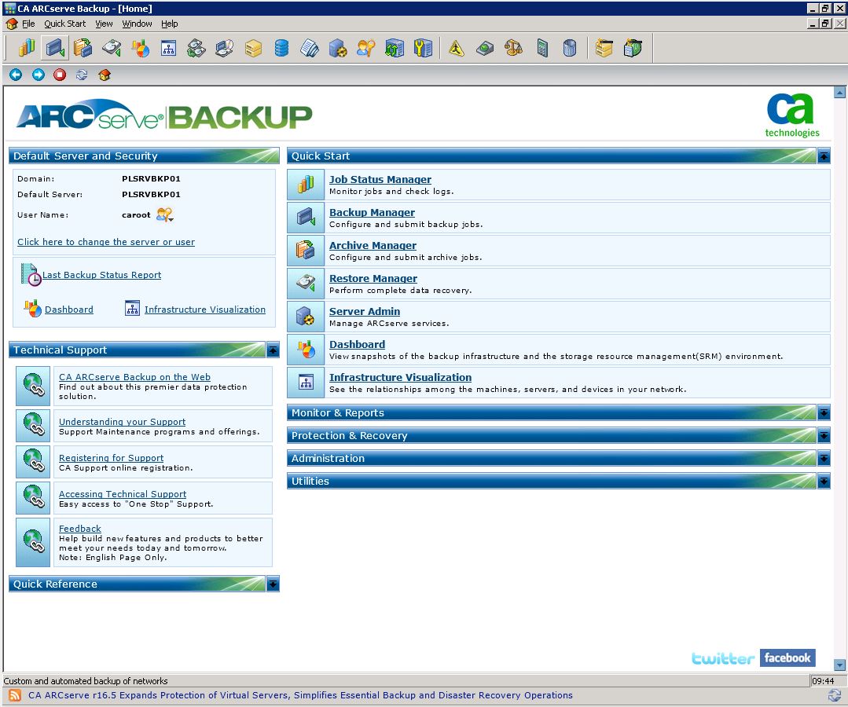This screenshot has width=848, height=707.
Task: Click the Facebook logo button
Action: pyautogui.click(x=787, y=658)
